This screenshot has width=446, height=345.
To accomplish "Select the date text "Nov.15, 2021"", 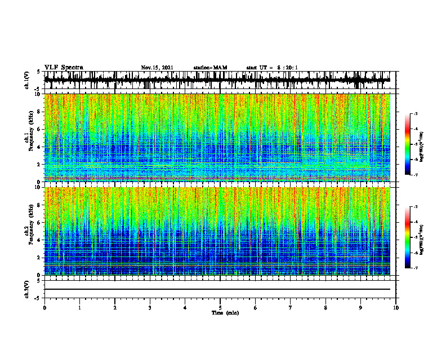I will pos(157,68).
